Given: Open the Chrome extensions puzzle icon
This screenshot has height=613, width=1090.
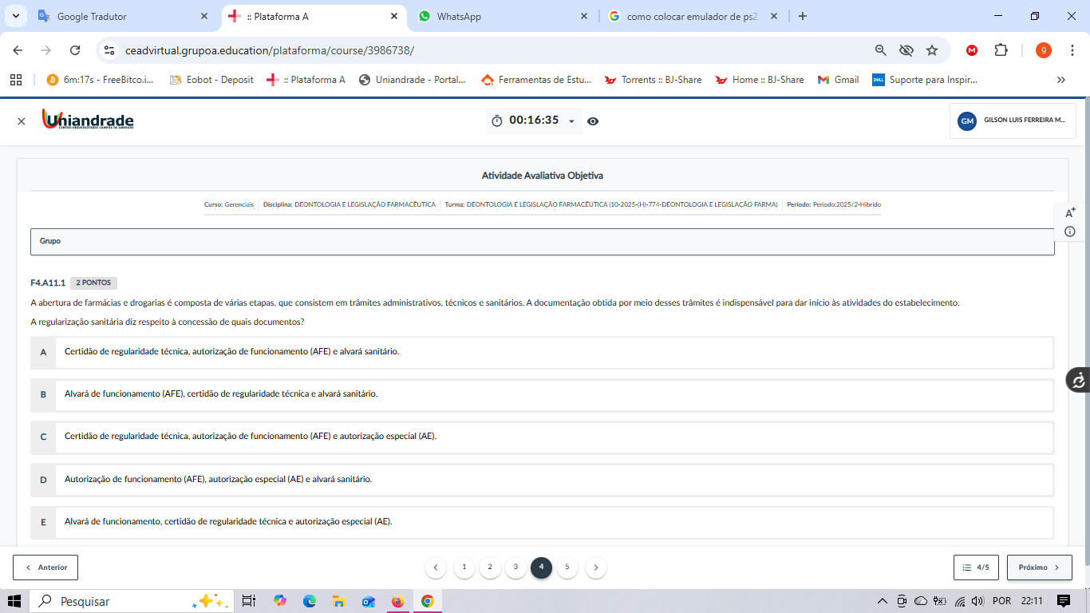Looking at the screenshot, I should tap(1001, 50).
